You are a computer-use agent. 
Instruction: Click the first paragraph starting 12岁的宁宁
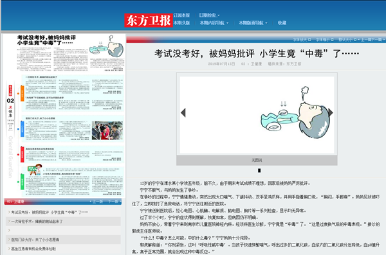point(225,184)
